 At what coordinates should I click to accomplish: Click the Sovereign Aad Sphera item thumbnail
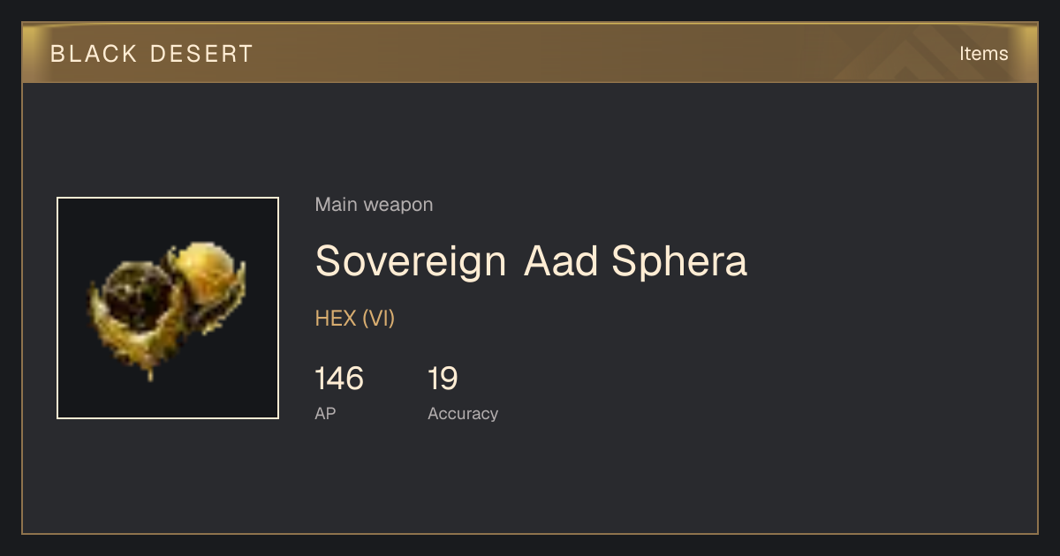(168, 308)
